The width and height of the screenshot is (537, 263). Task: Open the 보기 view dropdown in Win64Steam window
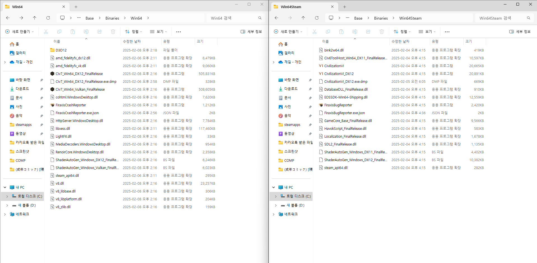point(427,32)
